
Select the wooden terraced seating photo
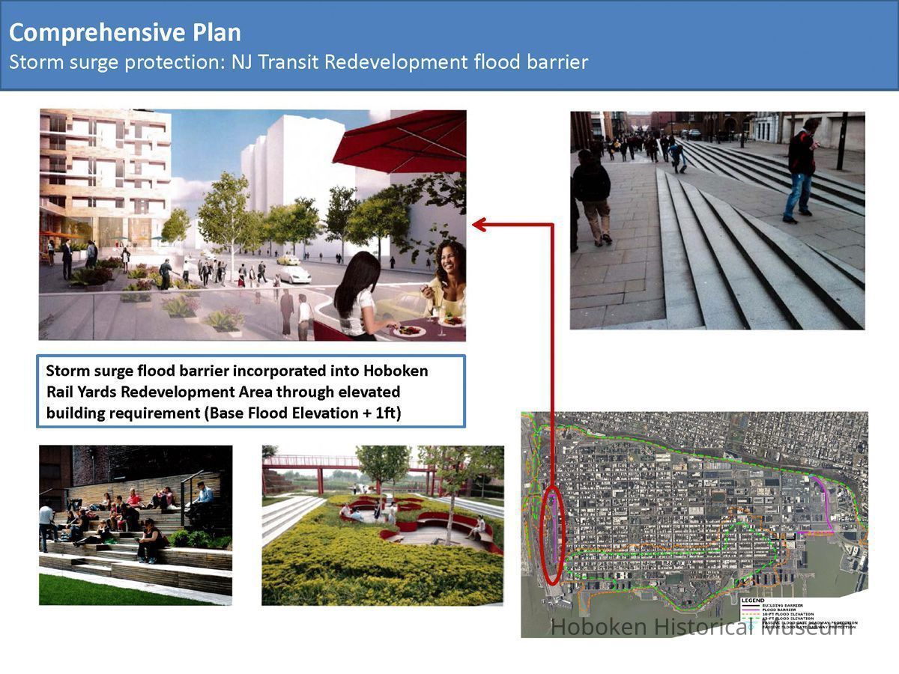[x=136, y=525]
